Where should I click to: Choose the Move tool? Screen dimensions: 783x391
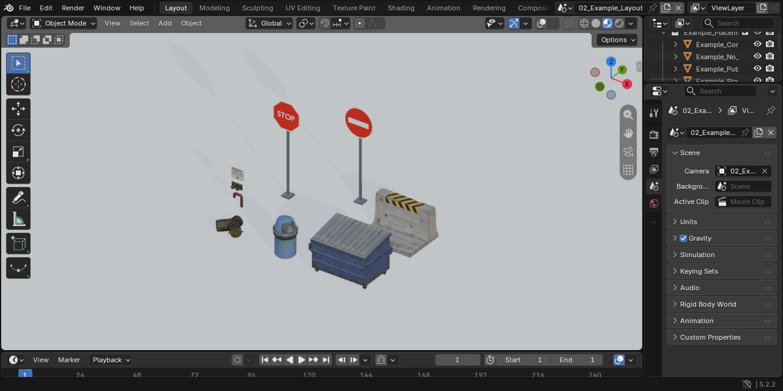(18, 109)
